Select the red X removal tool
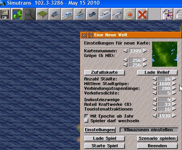The width and height of the screenshot is (182, 150). point(142,14)
